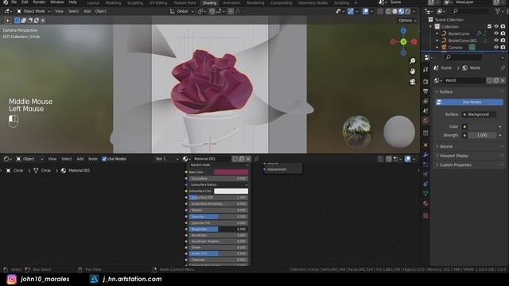The width and height of the screenshot is (509, 286).
Task: Unlink the Material.001 datablock with X icon
Action: pos(248,159)
